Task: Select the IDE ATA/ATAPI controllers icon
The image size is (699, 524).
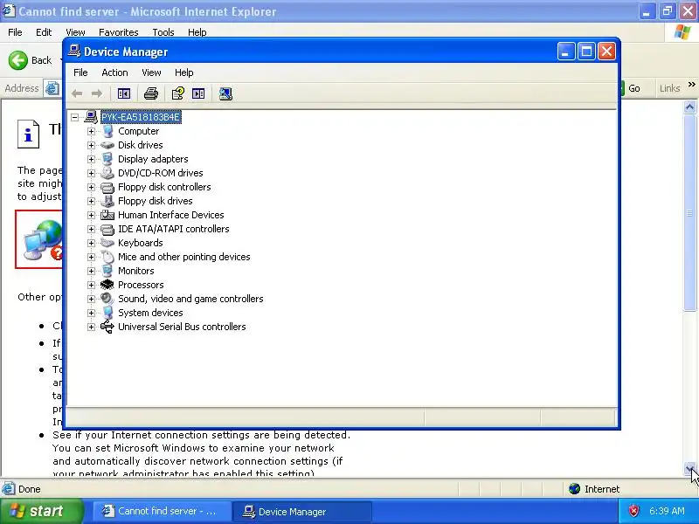Action: 107,229
